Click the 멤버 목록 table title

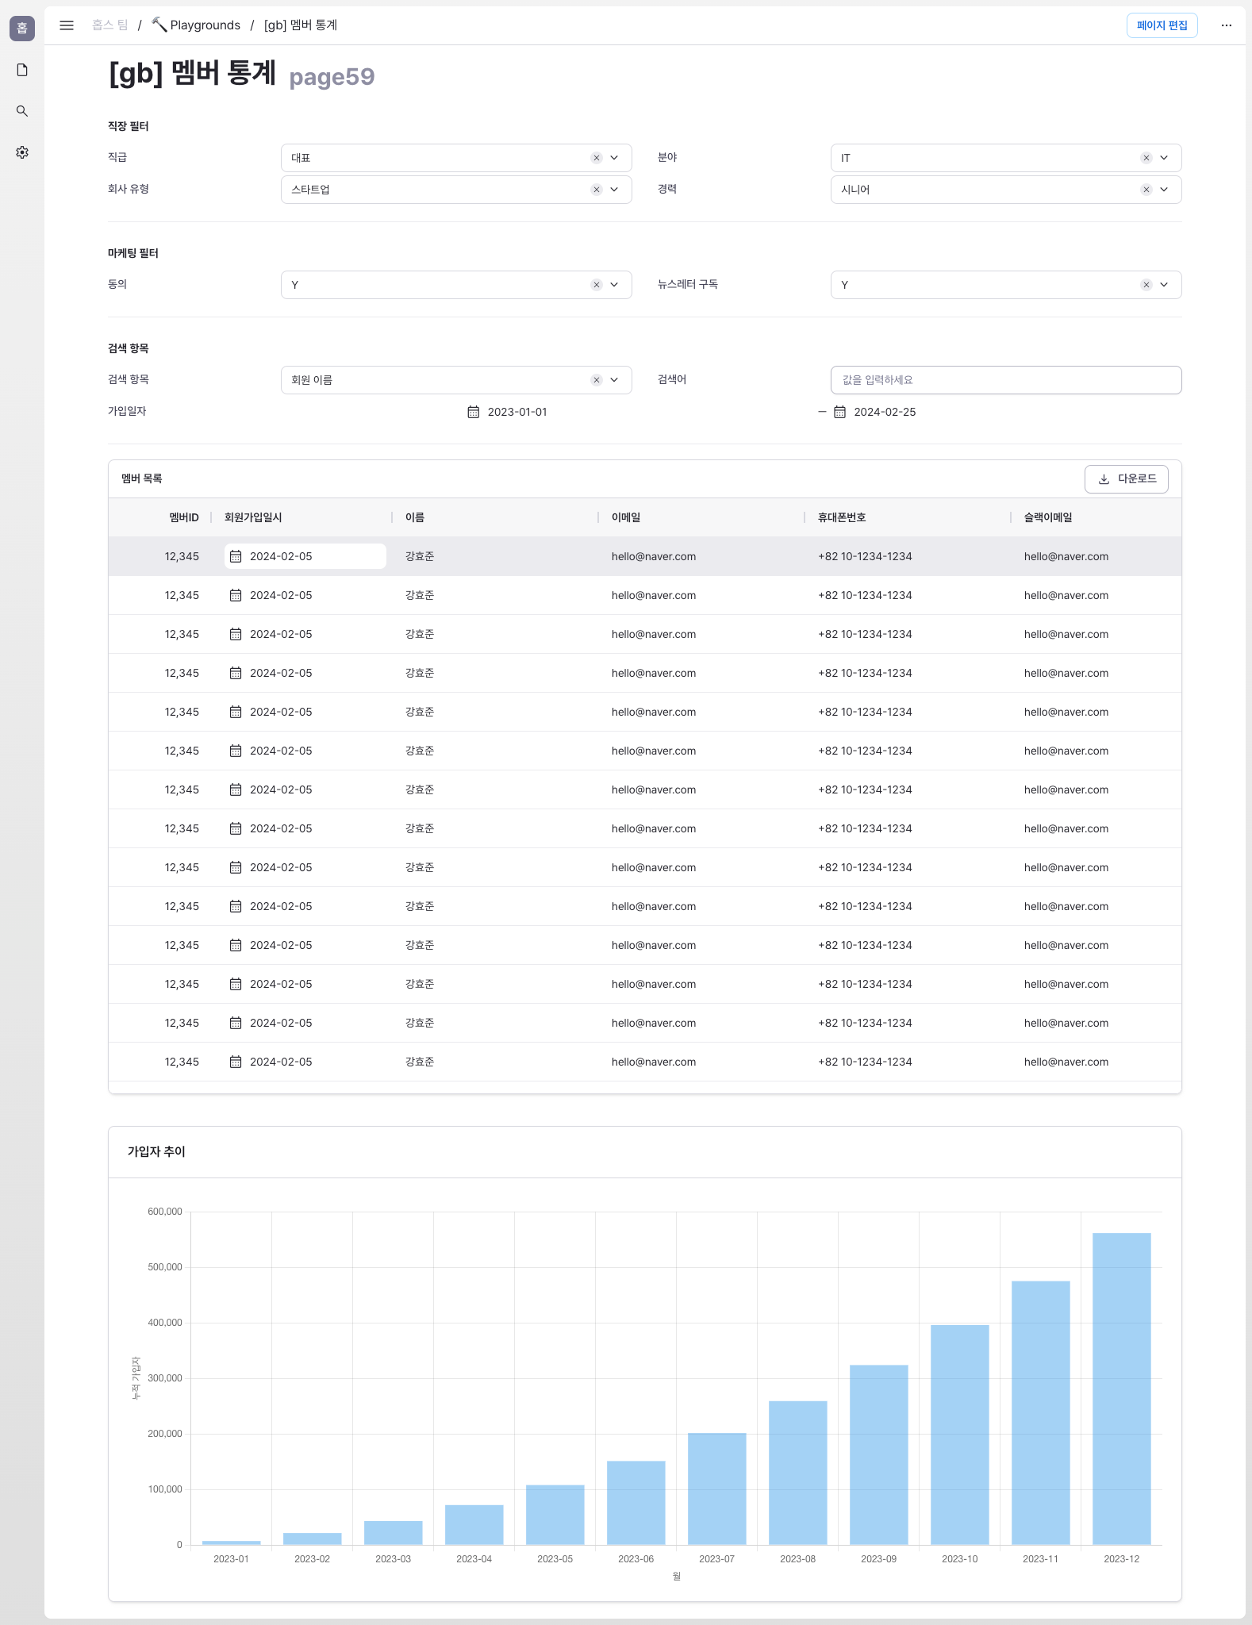tap(142, 478)
